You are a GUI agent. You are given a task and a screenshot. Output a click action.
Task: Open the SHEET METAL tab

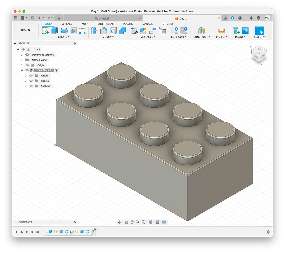[x=105, y=24]
